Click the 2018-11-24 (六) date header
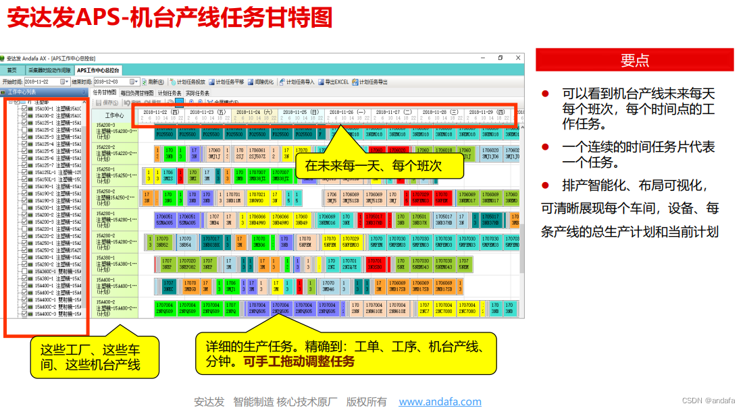This screenshot has height=410, width=745. point(254,113)
